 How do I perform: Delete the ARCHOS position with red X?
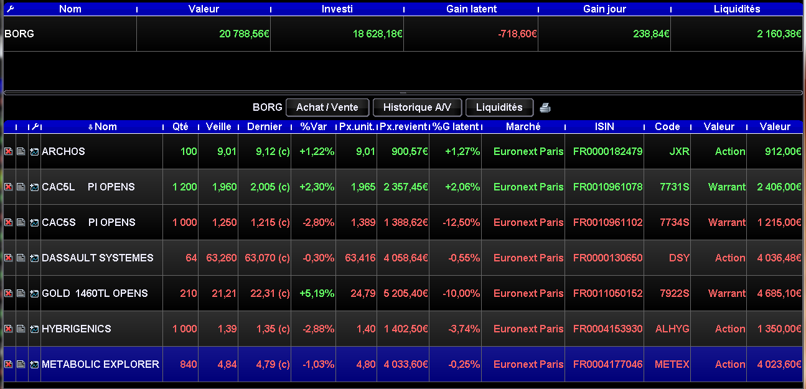9,151
